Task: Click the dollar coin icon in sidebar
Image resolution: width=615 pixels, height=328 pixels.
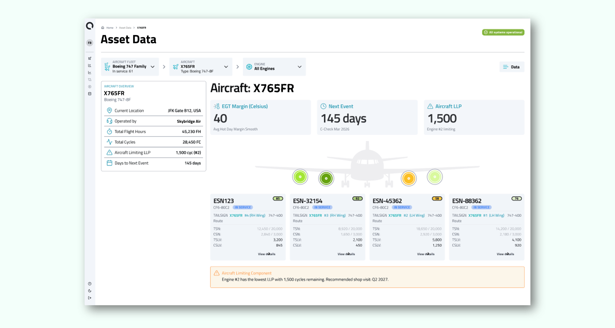Action: click(x=90, y=87)
